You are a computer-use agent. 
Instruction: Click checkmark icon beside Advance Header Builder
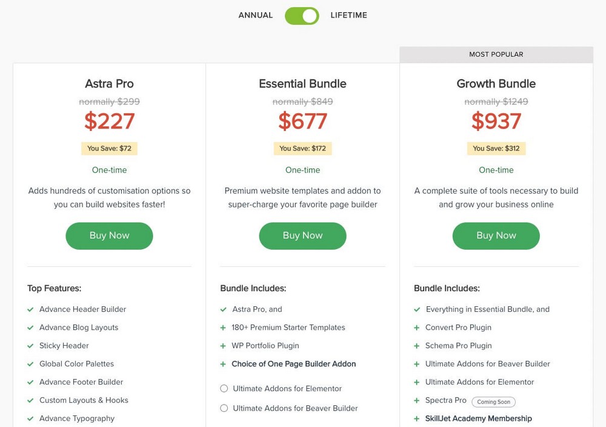30,309
